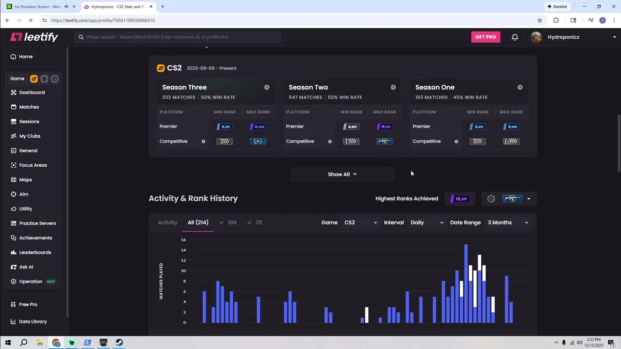The height and width of the screenshot is (349, 621).
Task: Click Season One Premier min rank 5,619
Action: [478, 127]
